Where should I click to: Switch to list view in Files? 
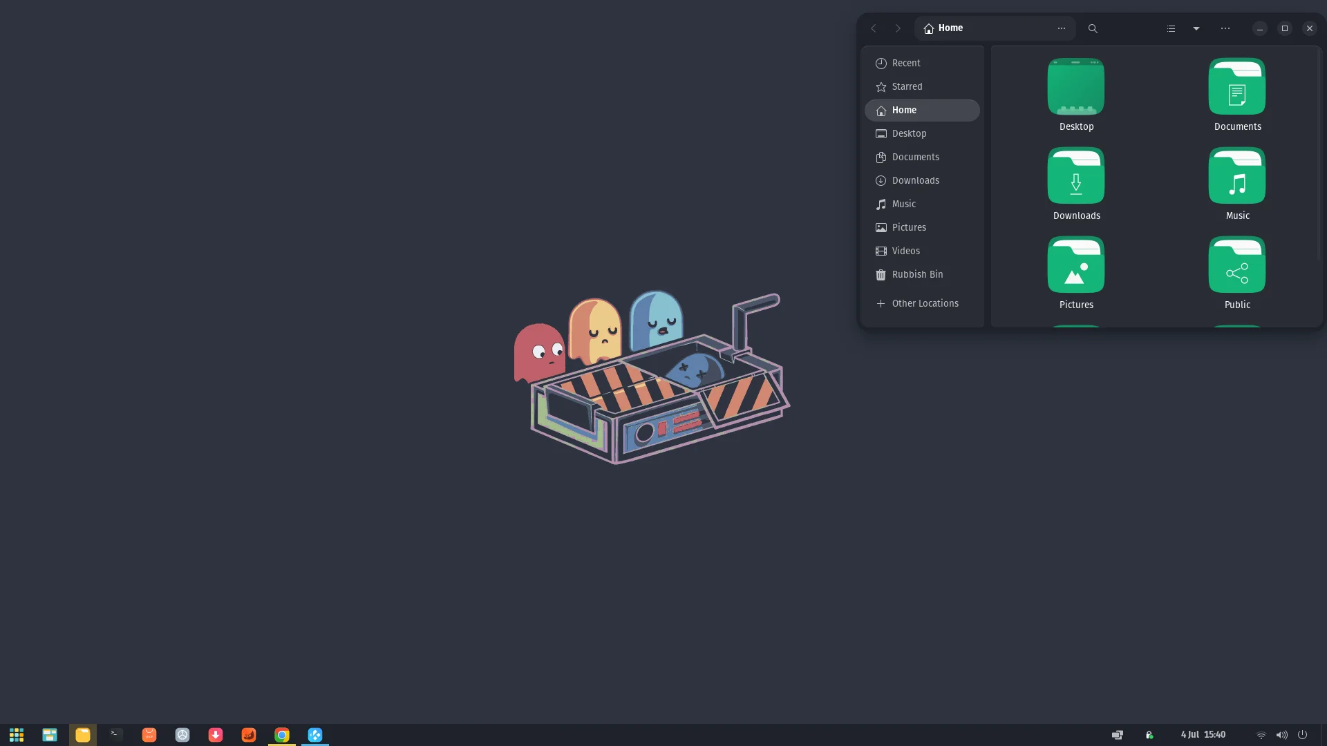coord(1171,28)
